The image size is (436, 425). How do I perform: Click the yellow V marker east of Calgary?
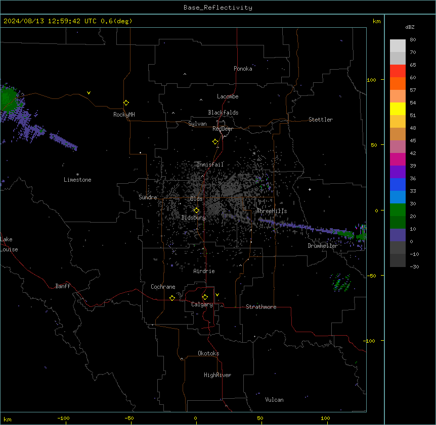tap(217, 295)
